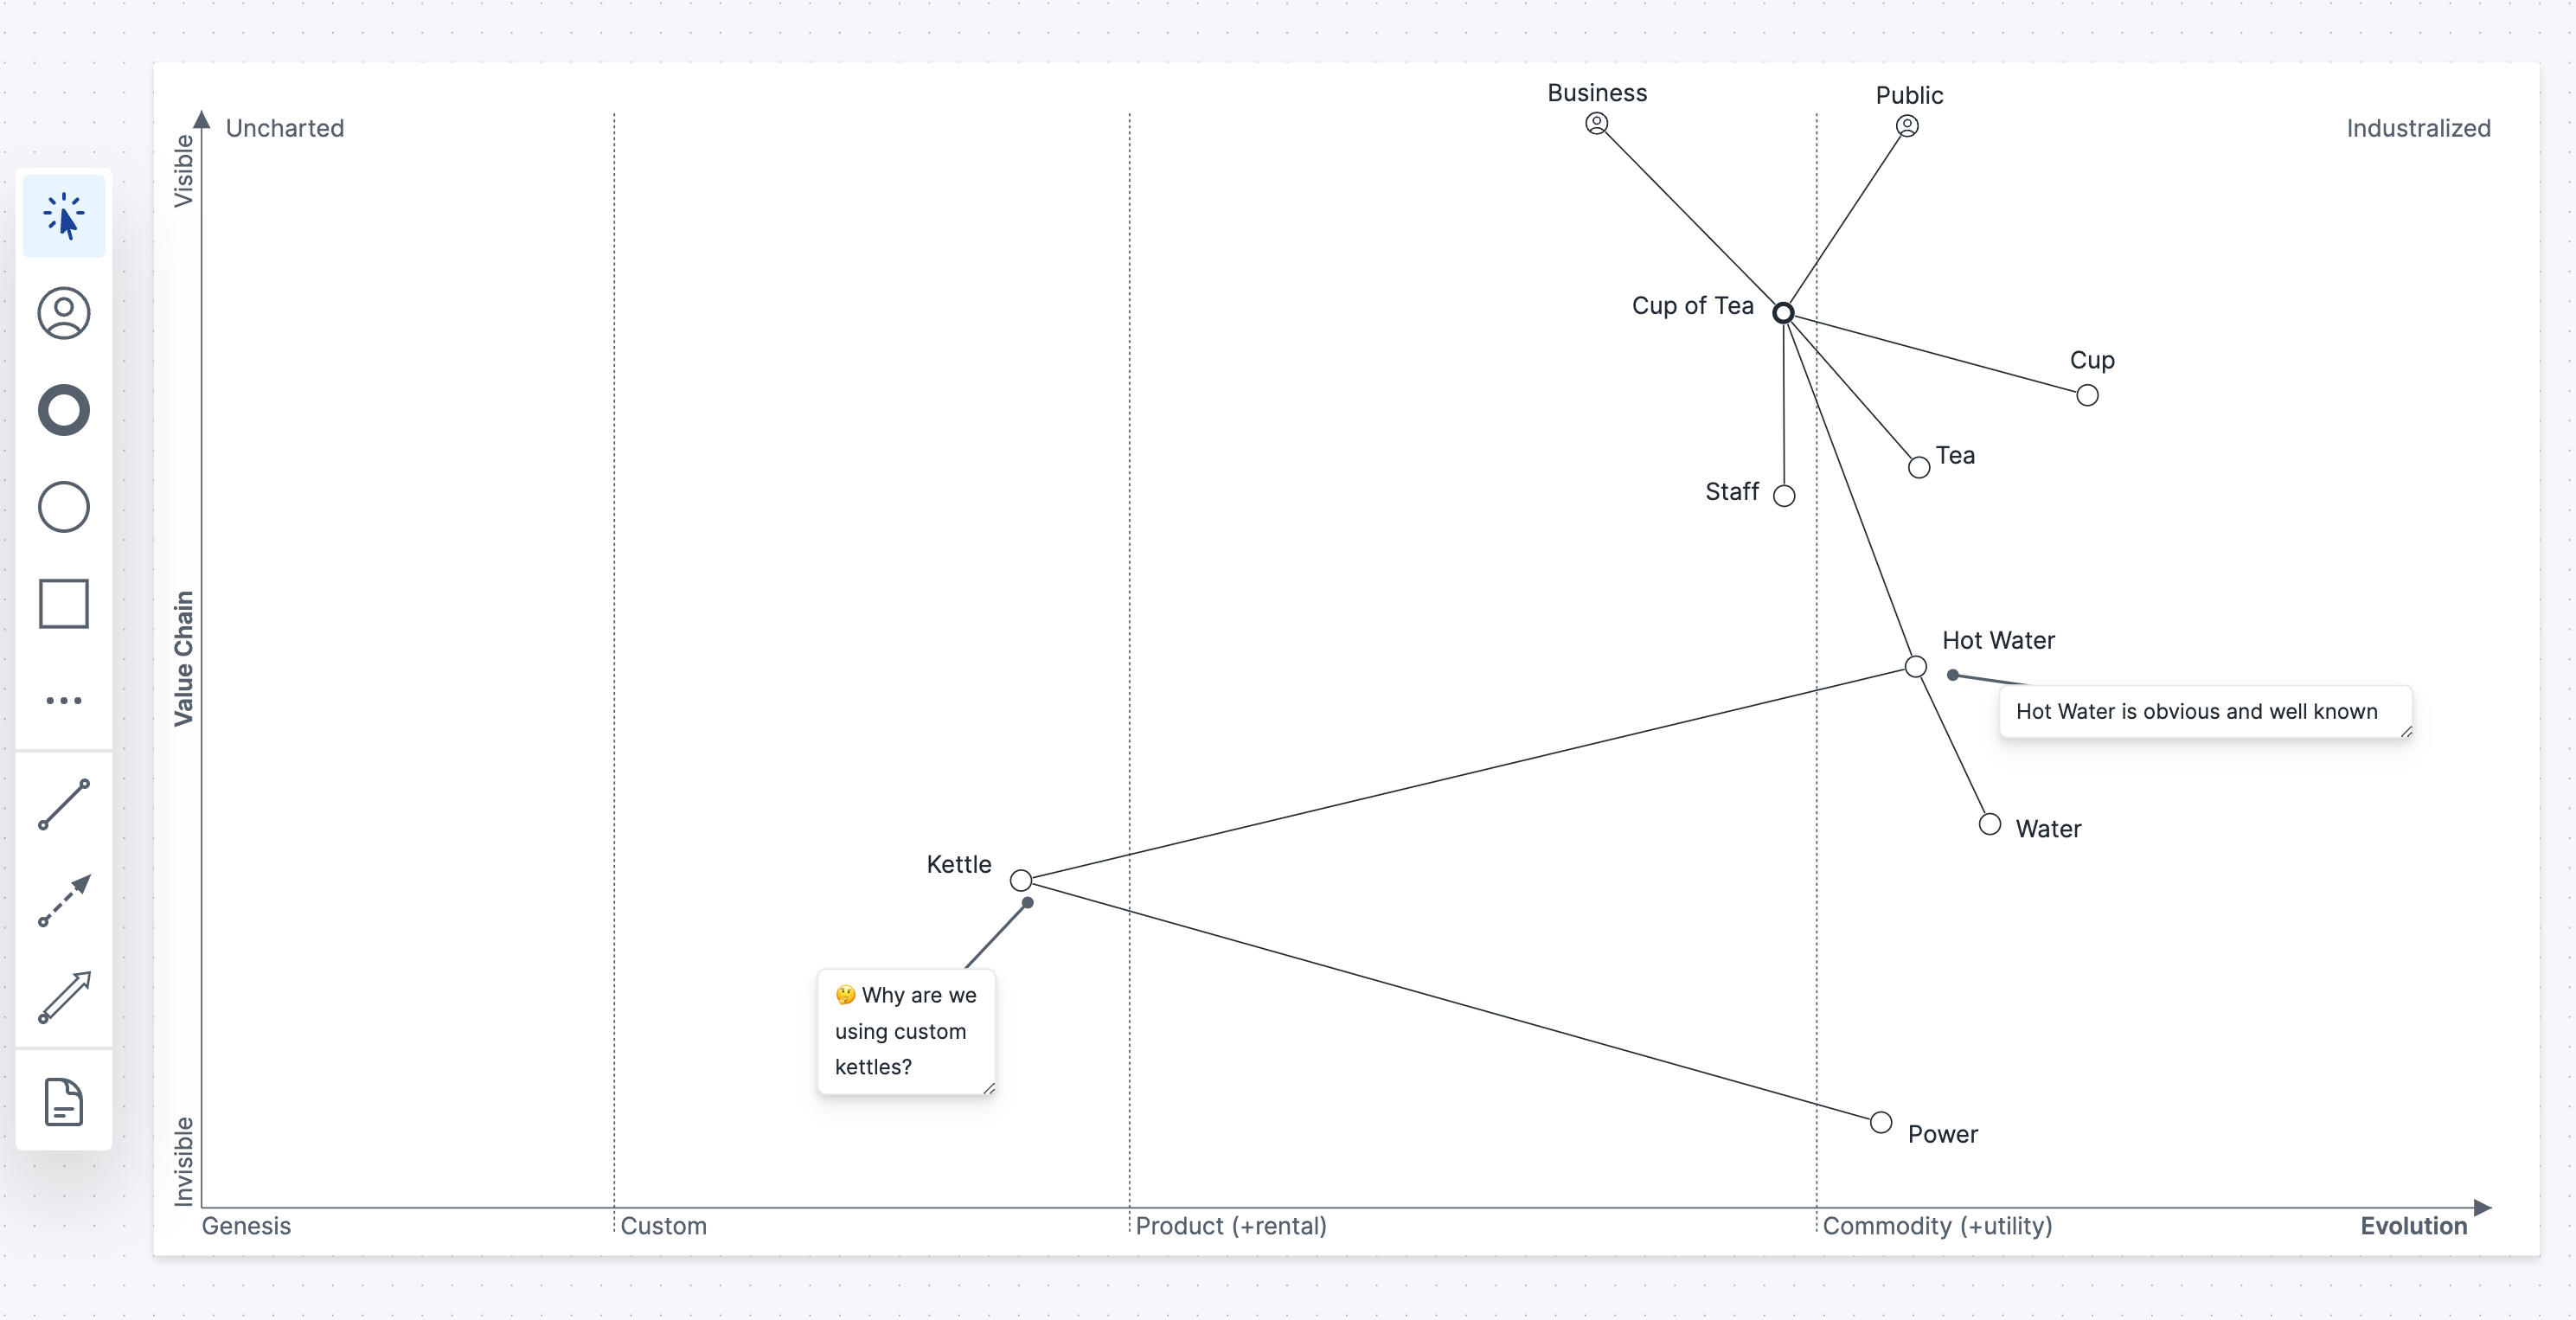Select the Kettle component node

click(1020, 880)
